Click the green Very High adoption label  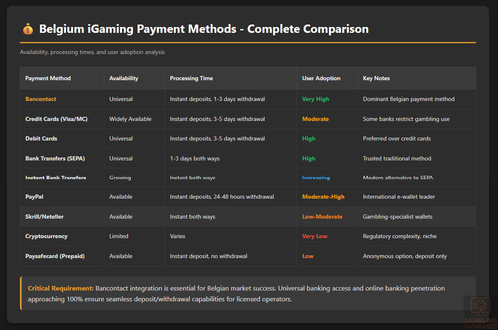coord(316,99)
